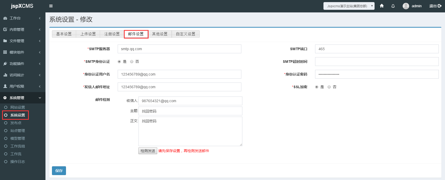445x180 pixels.
Task: Open the home icon in header
Action: [x=382, y=6]
